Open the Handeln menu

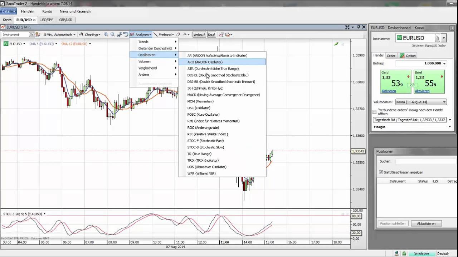point(28,11)
